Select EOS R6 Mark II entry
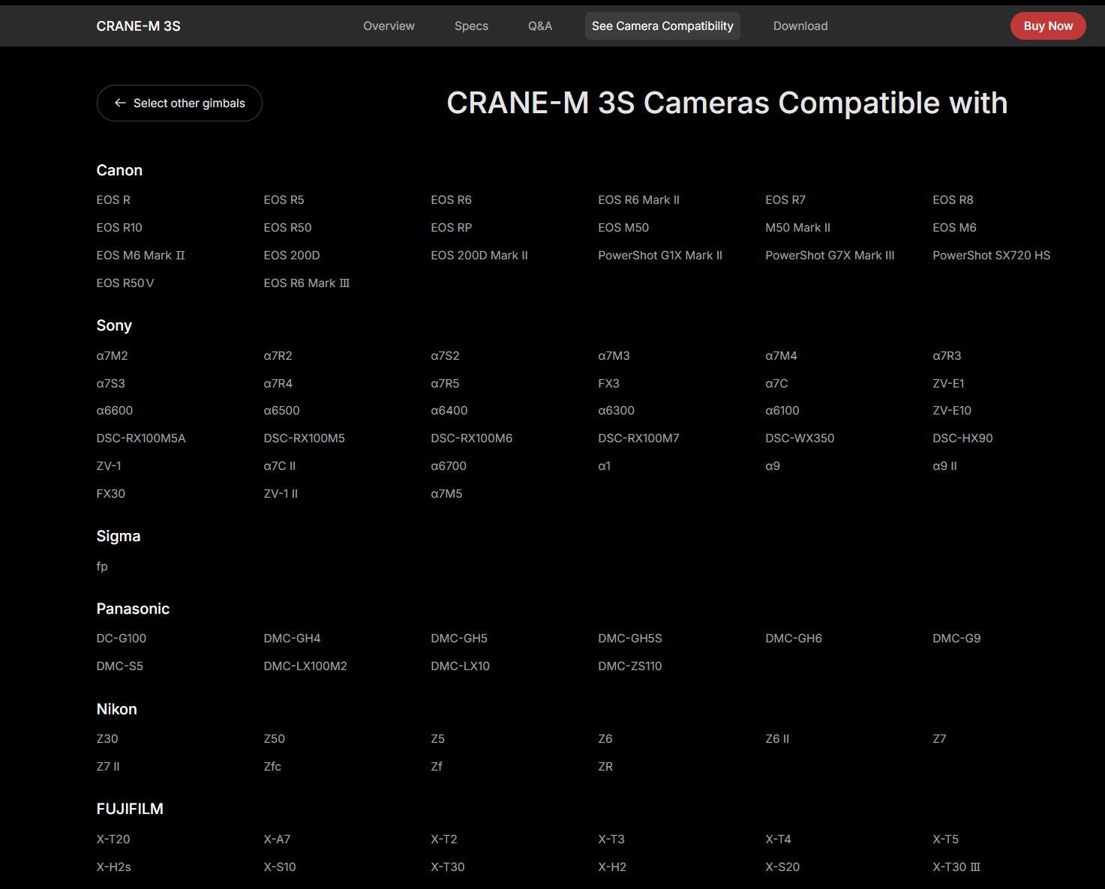 pyautogui.click(x=638, y=199)
